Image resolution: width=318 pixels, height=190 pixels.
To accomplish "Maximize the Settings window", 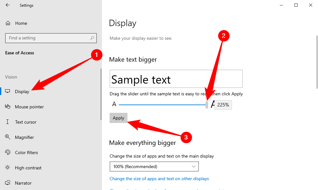I will pyautogui.click(x=296, y=5).
